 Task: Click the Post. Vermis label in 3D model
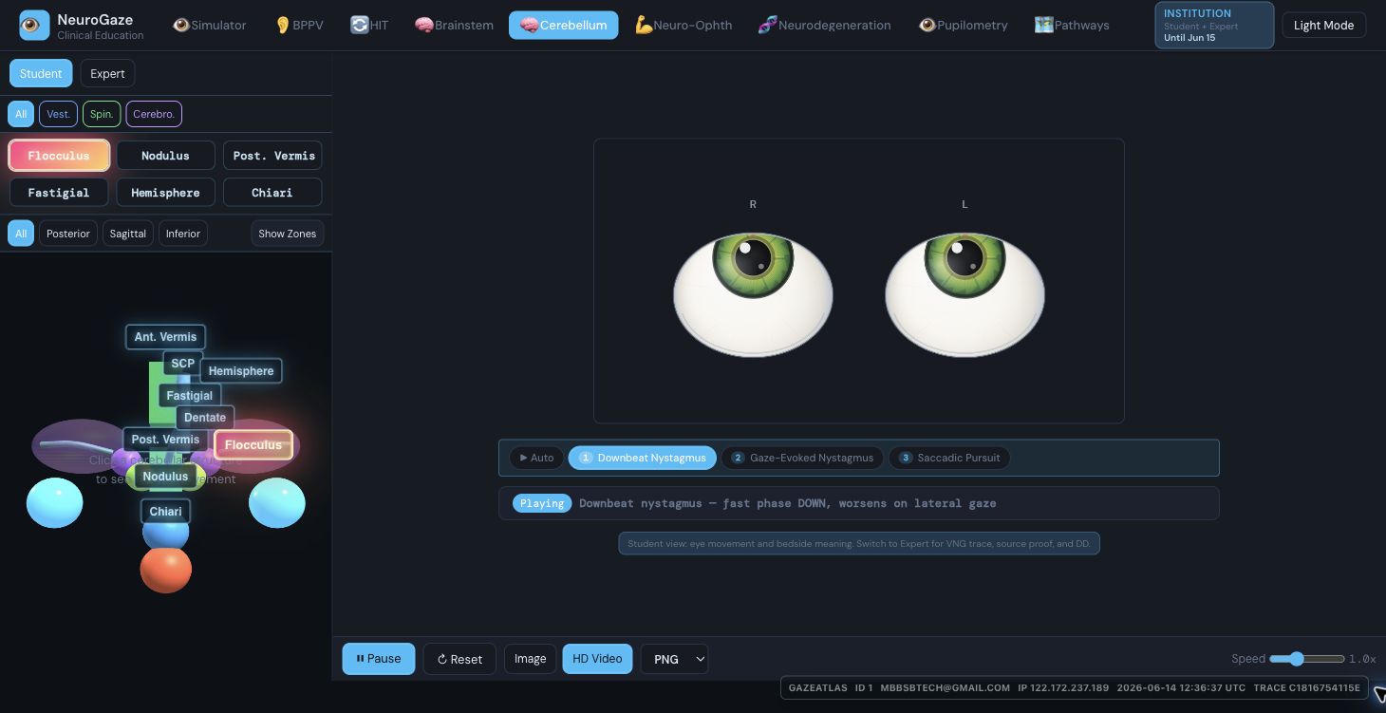pyautogui.click(x=165, y=440)
